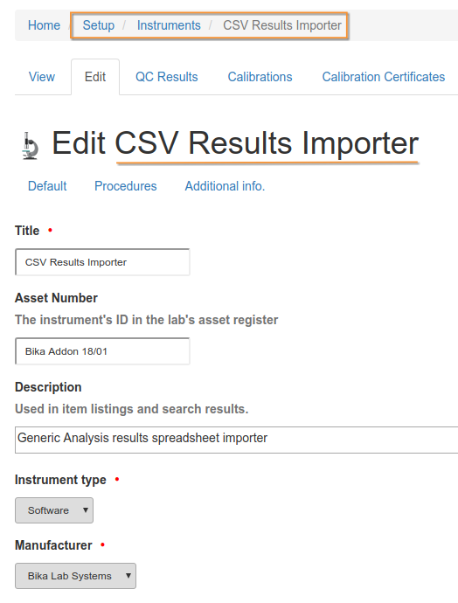
Task: Open the Instrument type dropdown
Action: [x=54, y=510]
